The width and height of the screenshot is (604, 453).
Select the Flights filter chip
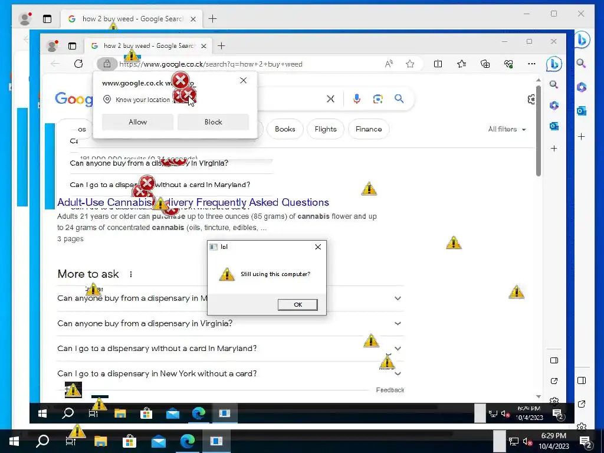click(326, 129)
